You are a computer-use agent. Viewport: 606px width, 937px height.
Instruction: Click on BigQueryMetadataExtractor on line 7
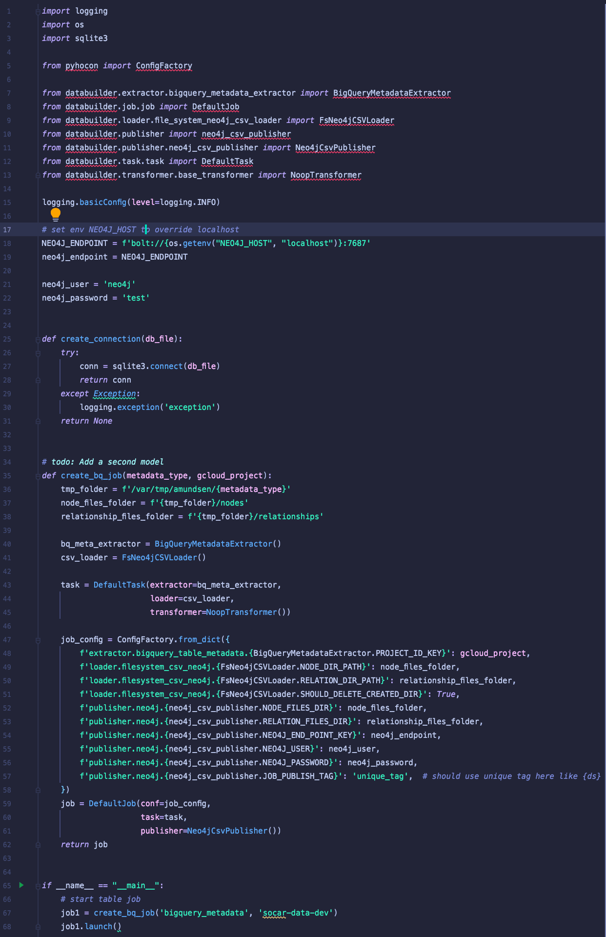click(392, 93)
